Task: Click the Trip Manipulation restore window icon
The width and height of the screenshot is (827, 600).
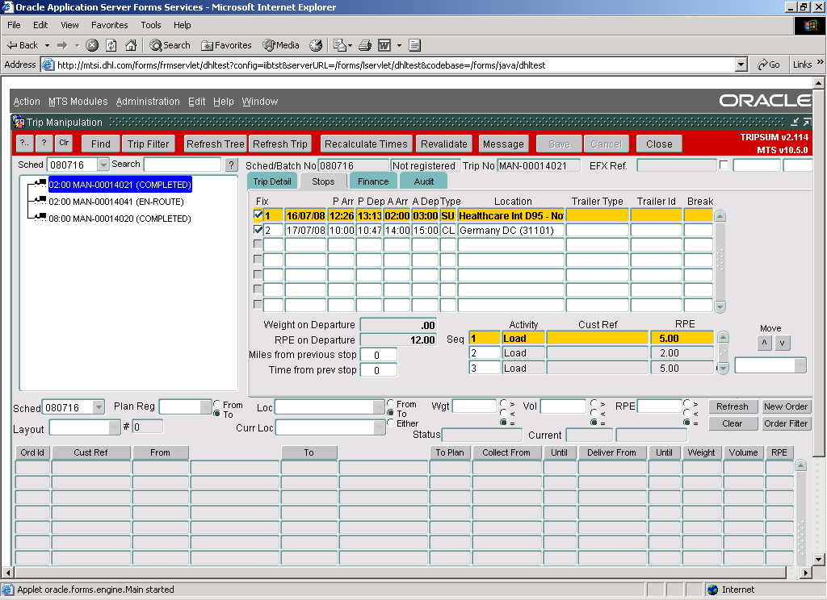Action: pyautogui.click(x=807, y=123)
